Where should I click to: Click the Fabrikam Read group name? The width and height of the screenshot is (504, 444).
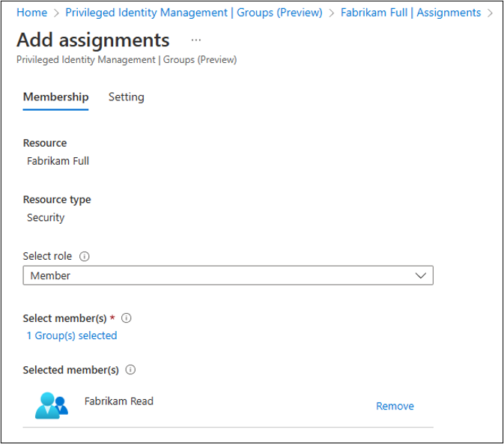[x=119, y=401]
